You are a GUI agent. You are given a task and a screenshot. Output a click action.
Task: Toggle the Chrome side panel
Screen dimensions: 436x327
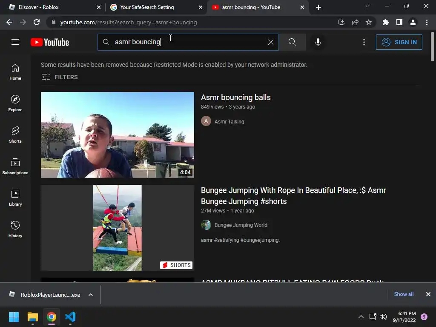tap(399, 22)
